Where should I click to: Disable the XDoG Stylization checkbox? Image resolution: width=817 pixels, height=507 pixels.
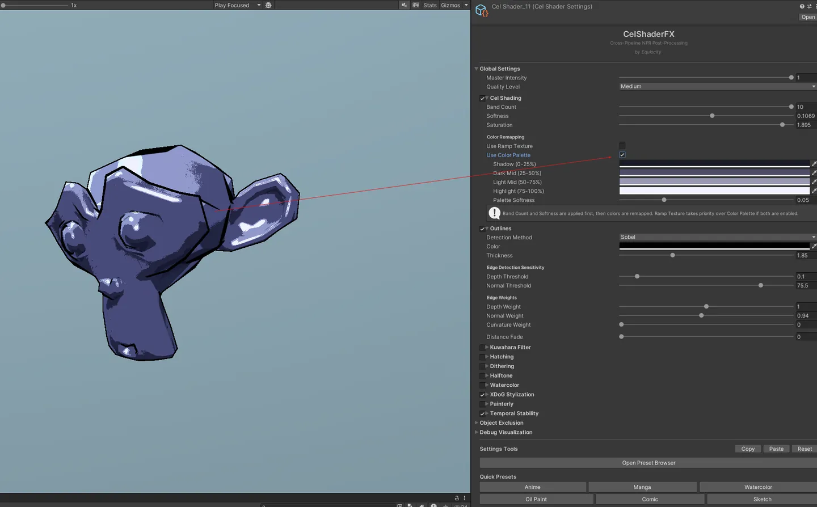pyautogui.click(x=482, y=395)
